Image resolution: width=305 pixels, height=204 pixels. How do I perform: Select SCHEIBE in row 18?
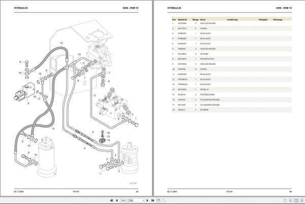(x=204, y=110)
